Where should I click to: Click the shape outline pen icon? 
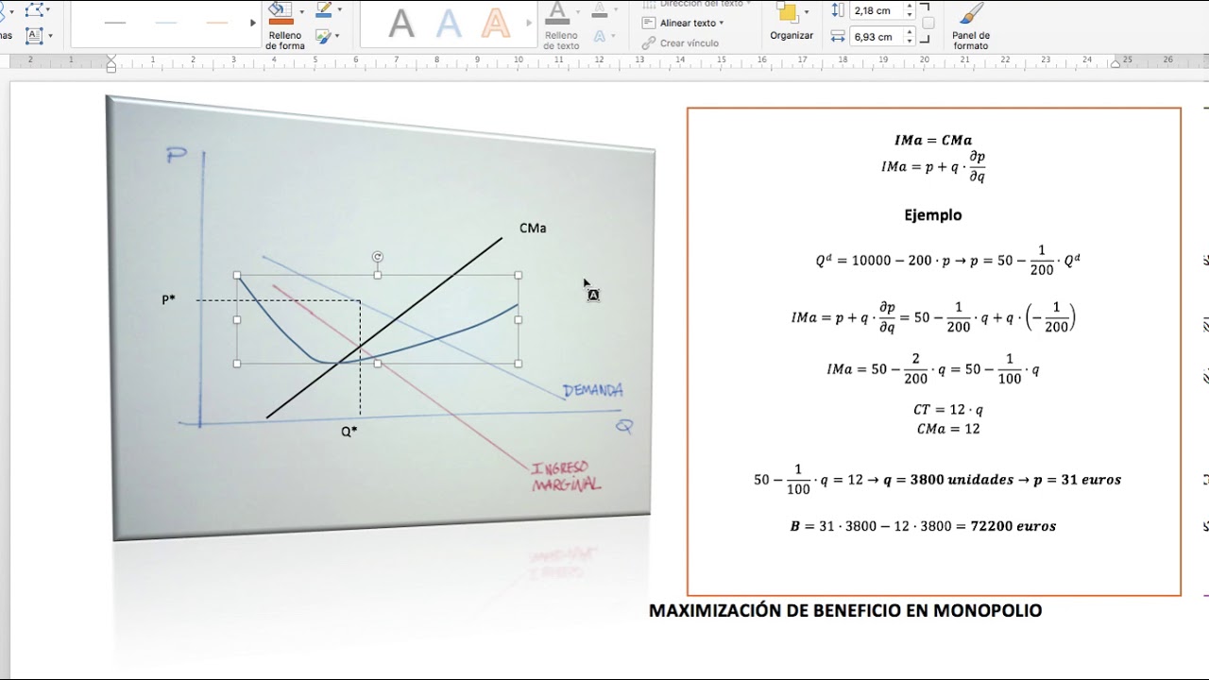[x=324, y=9]
